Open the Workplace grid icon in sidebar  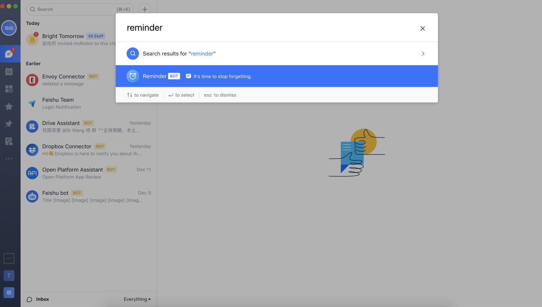coord(9,89)
